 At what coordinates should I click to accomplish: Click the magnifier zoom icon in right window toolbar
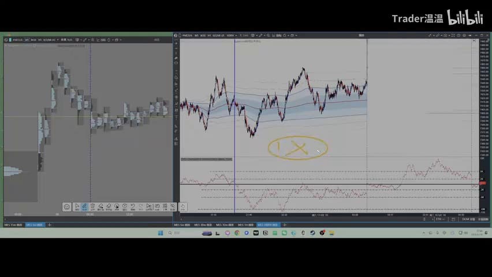click(x=269, y=35)
